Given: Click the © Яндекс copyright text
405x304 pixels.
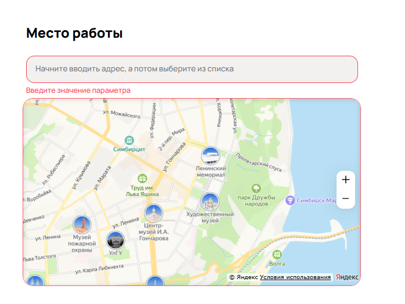Looking at the screenshot, I should pyautogui.click(x=243, y=277).
